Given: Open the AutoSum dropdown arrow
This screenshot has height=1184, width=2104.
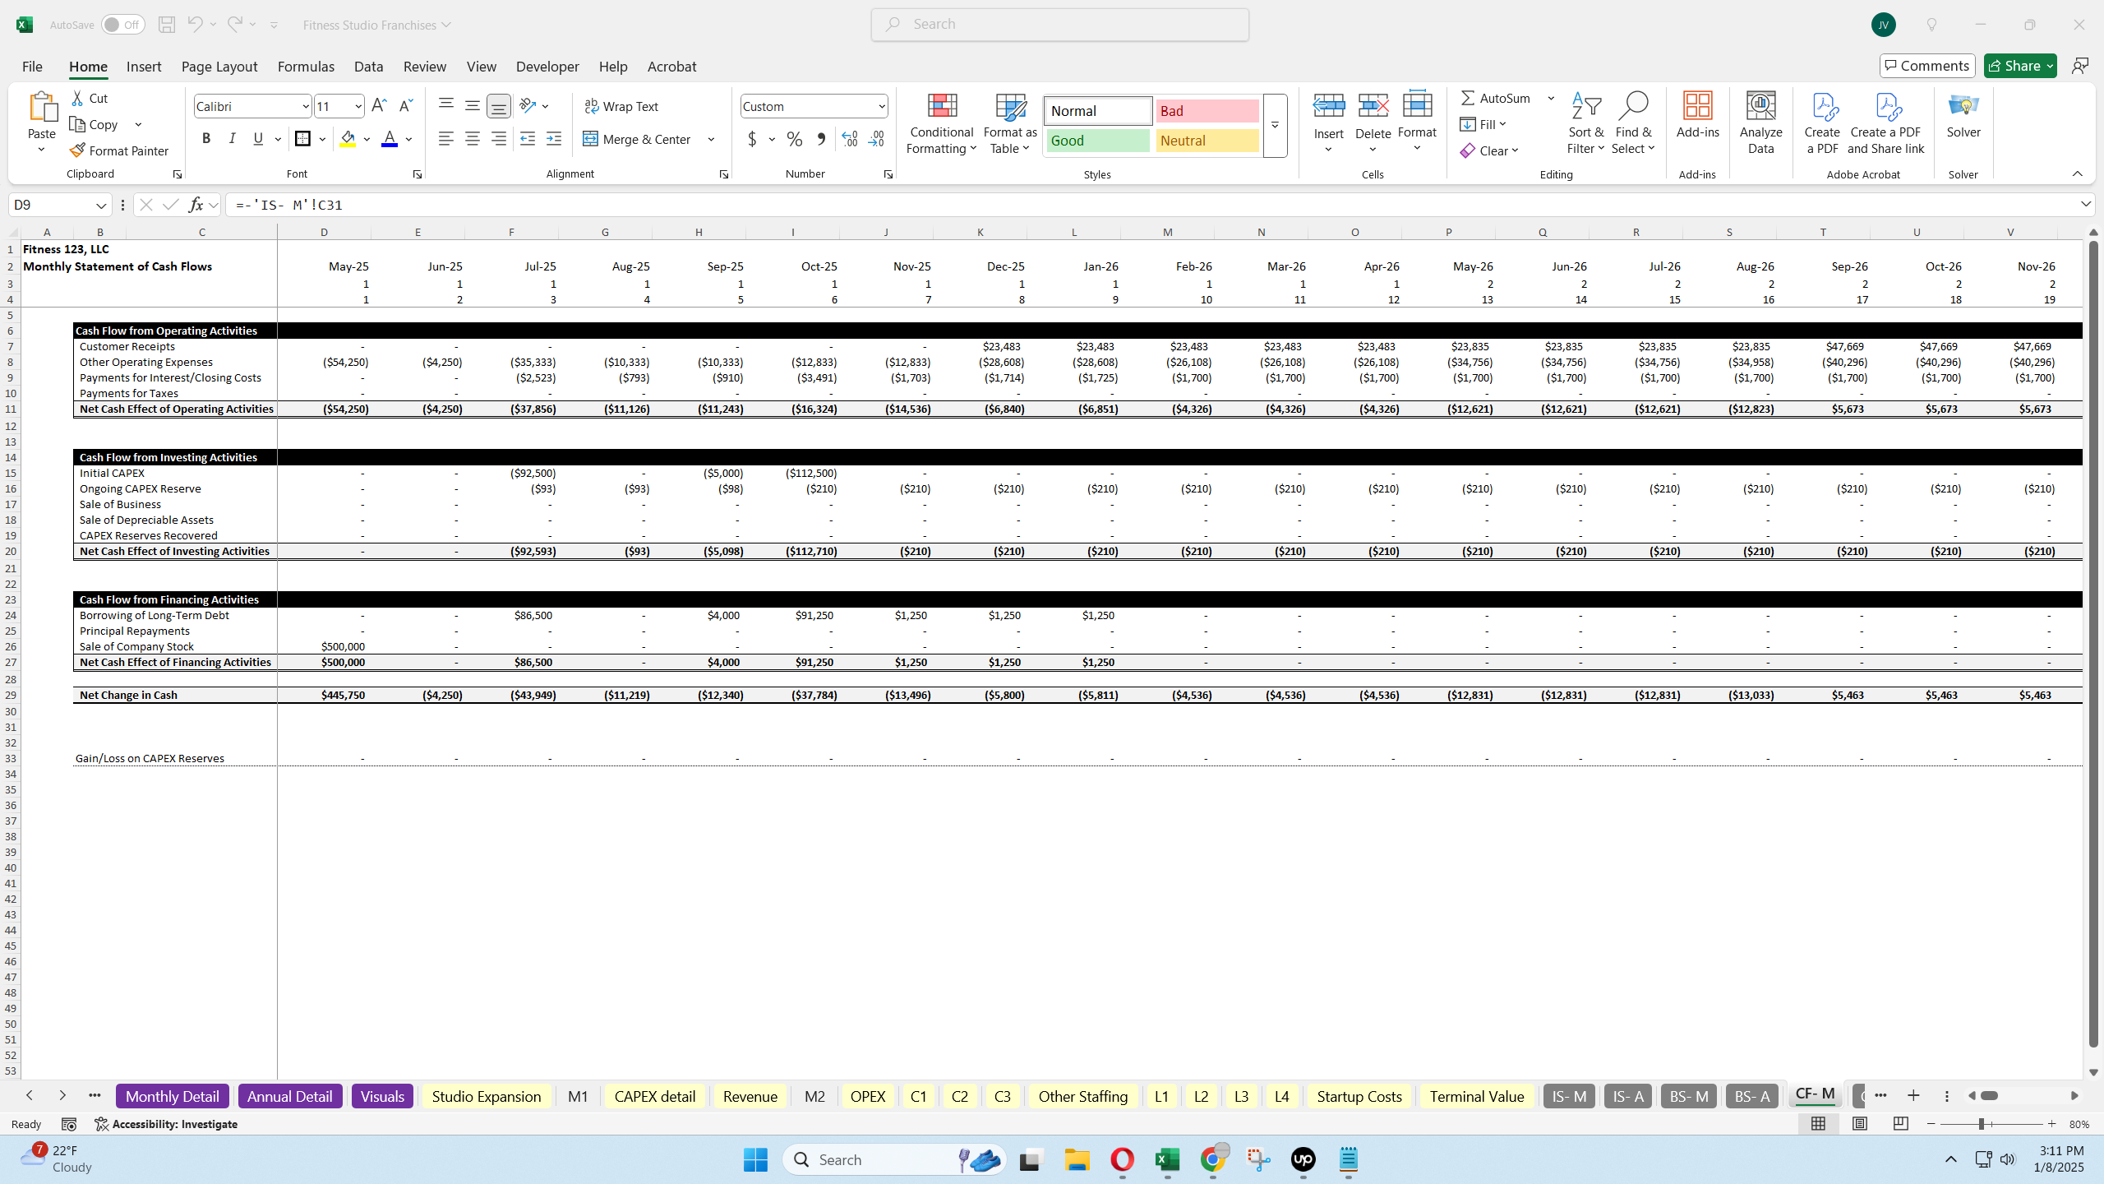Looking at the screenshot, I should pyautogui.click(x=1551, y=98).
